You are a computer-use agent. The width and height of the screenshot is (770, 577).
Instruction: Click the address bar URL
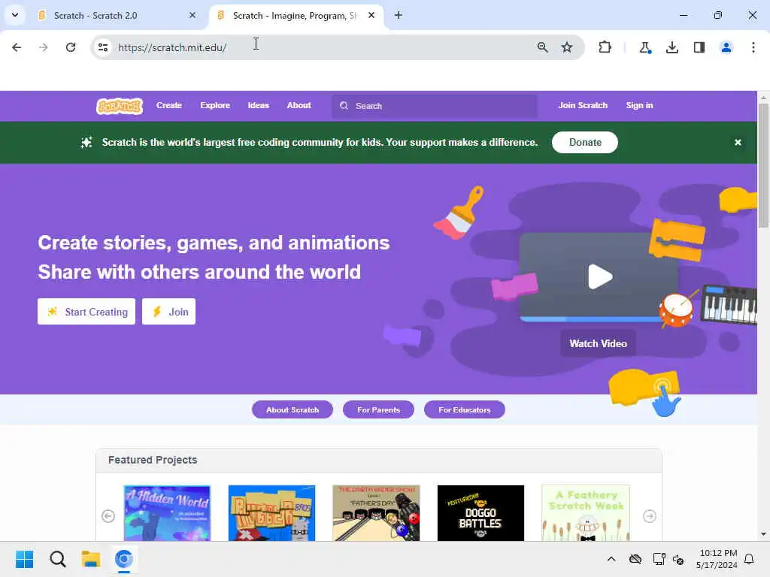pyautogui.click(x=172, y=47)
